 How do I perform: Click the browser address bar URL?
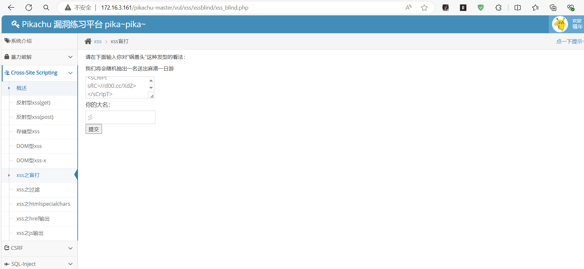[175, 8]
